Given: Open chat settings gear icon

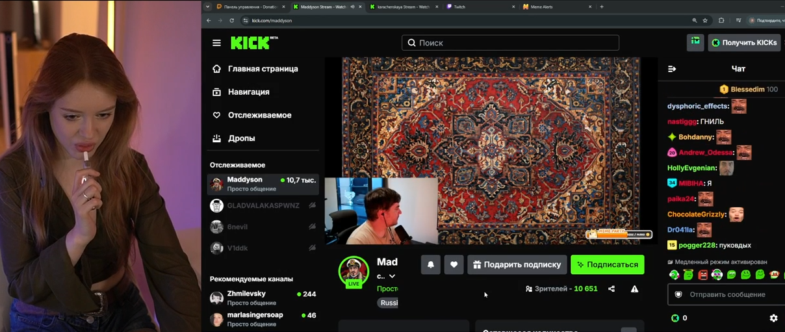Looking at the screenshot, I should pyautogui.click(x=773, y=318).
